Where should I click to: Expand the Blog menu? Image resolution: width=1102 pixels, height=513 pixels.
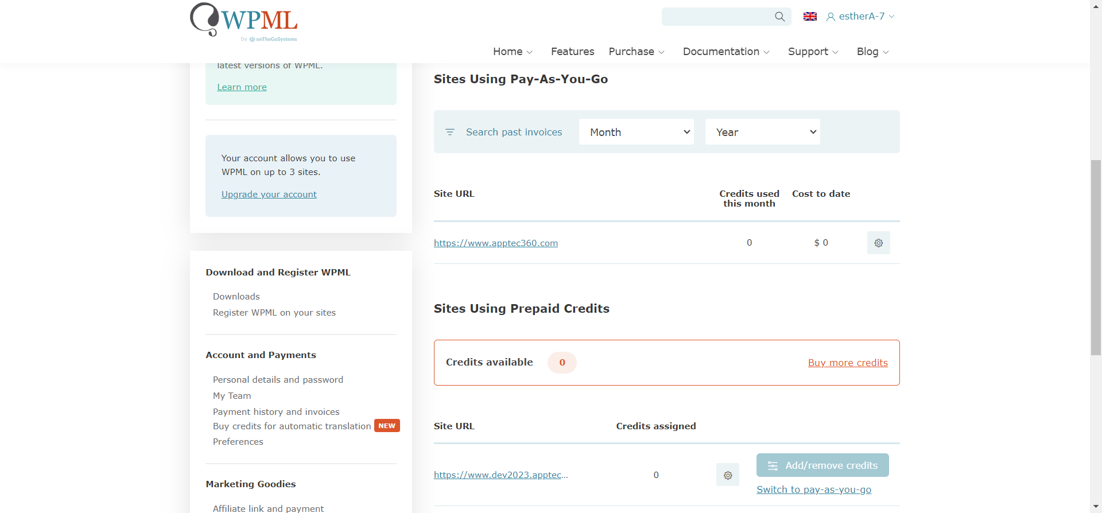coord(872,52)
